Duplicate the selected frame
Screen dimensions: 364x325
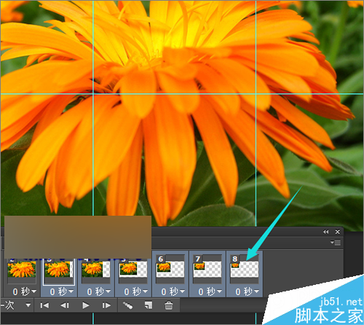[x=149, y=305]
